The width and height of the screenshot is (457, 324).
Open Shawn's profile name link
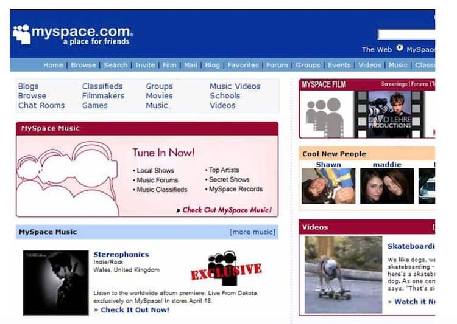point(328,164)
